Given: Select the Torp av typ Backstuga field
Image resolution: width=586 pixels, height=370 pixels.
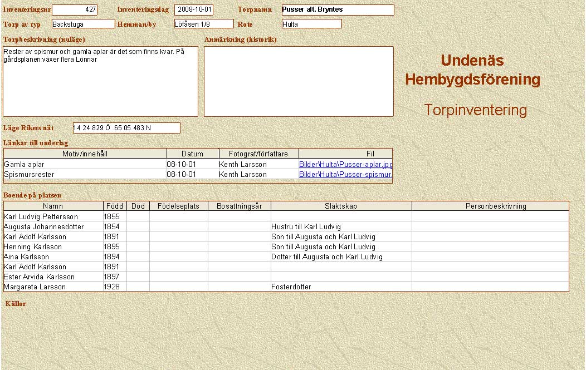Looking at the screenshot, I should (83, 24).
